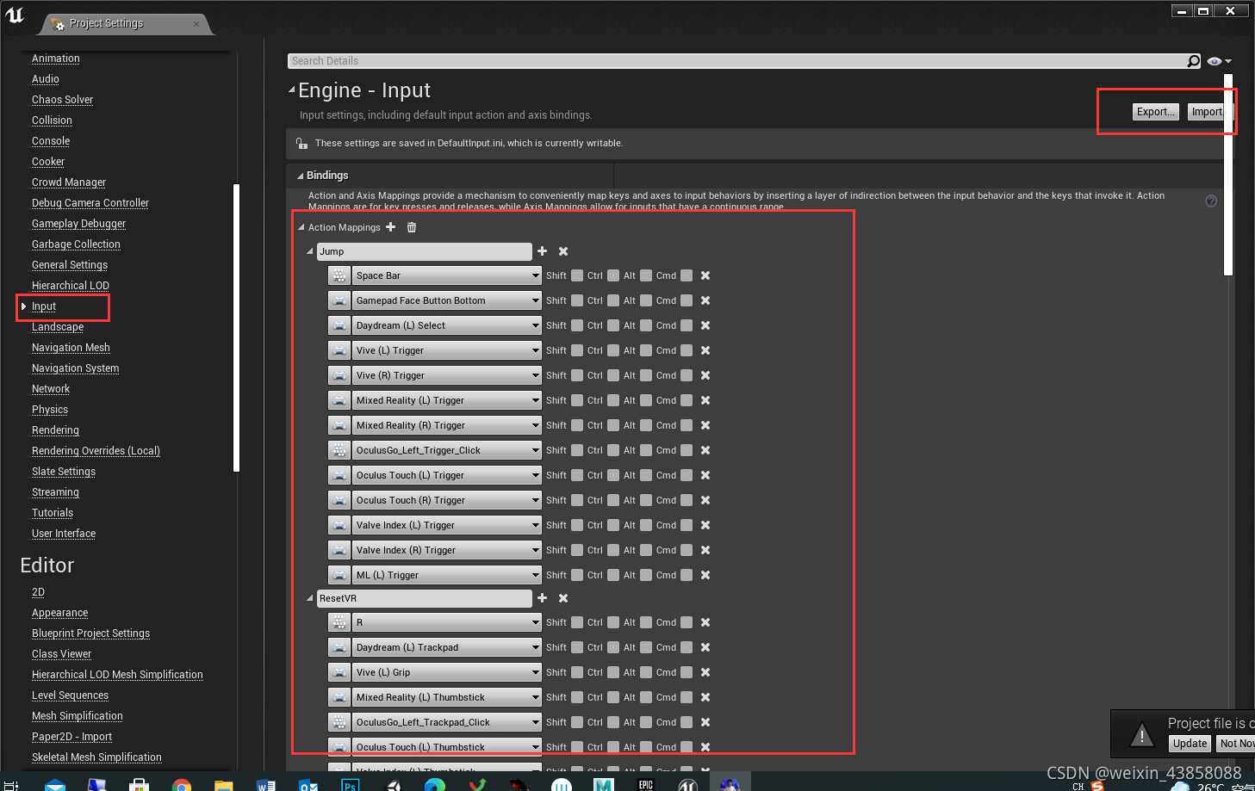Click the search magnifier icon in Search Details
Image resolution: width=1255 pixels, height=791 pixels.
(x=1193, y=61)
